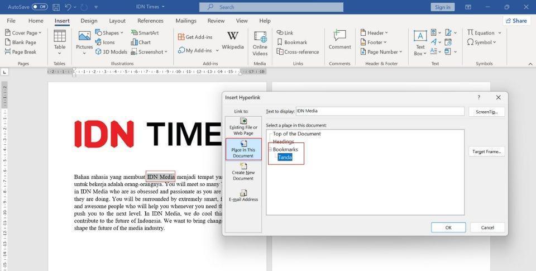Click Get Add-ins
Viewport: 536px width, 271px height.
tap(195, 37)
